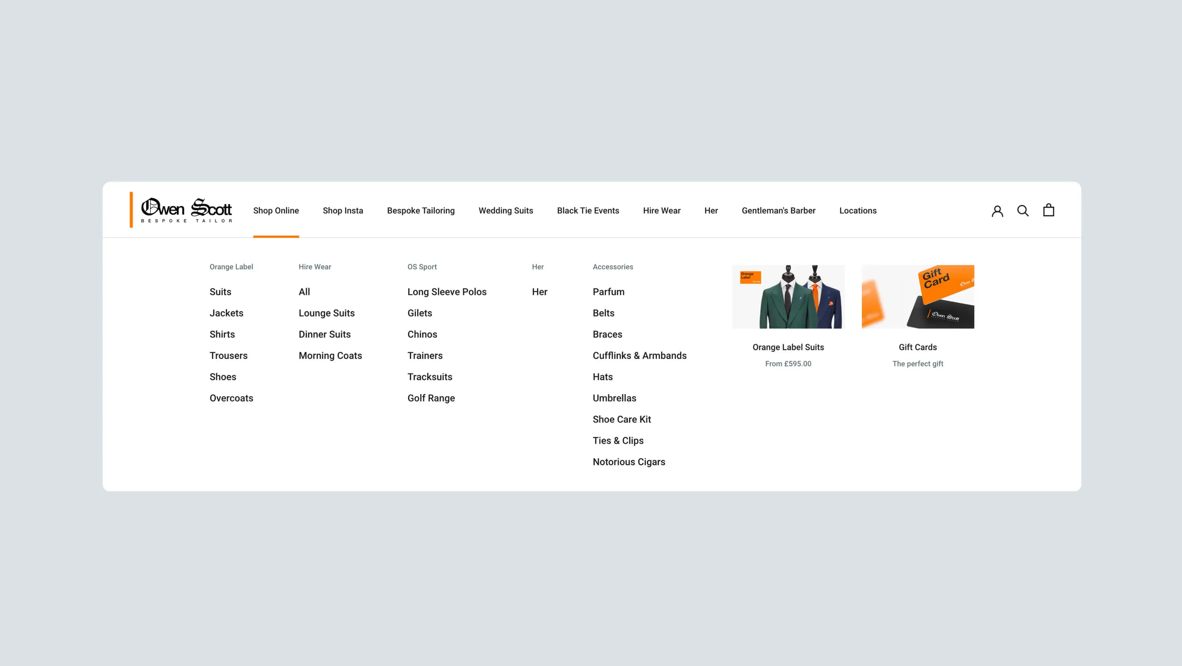
Task: Open the Locations page
Action: tap(858, 211)
